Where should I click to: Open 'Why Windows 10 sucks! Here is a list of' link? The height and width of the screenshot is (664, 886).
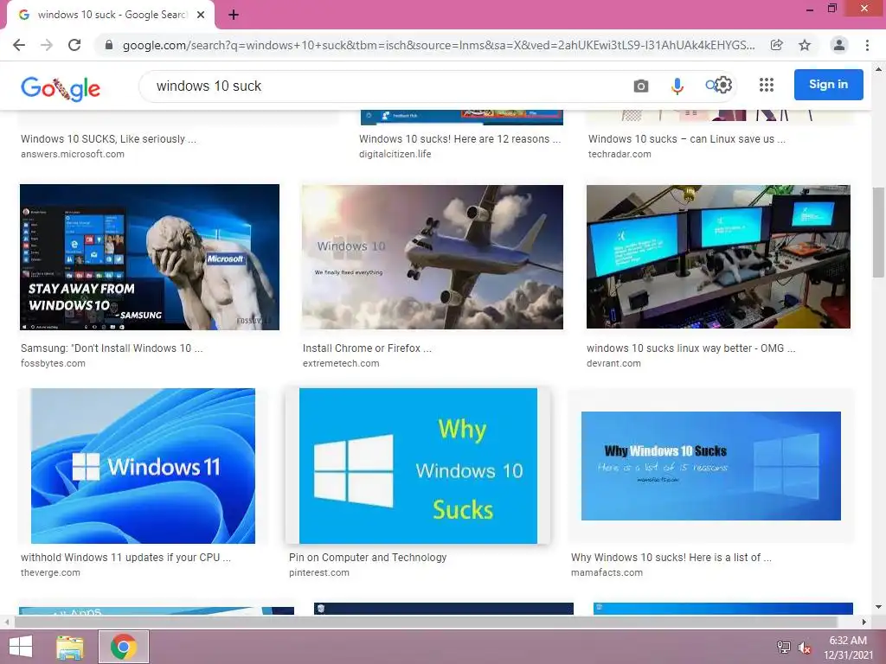pyautogui.click(x=671, y=558)
